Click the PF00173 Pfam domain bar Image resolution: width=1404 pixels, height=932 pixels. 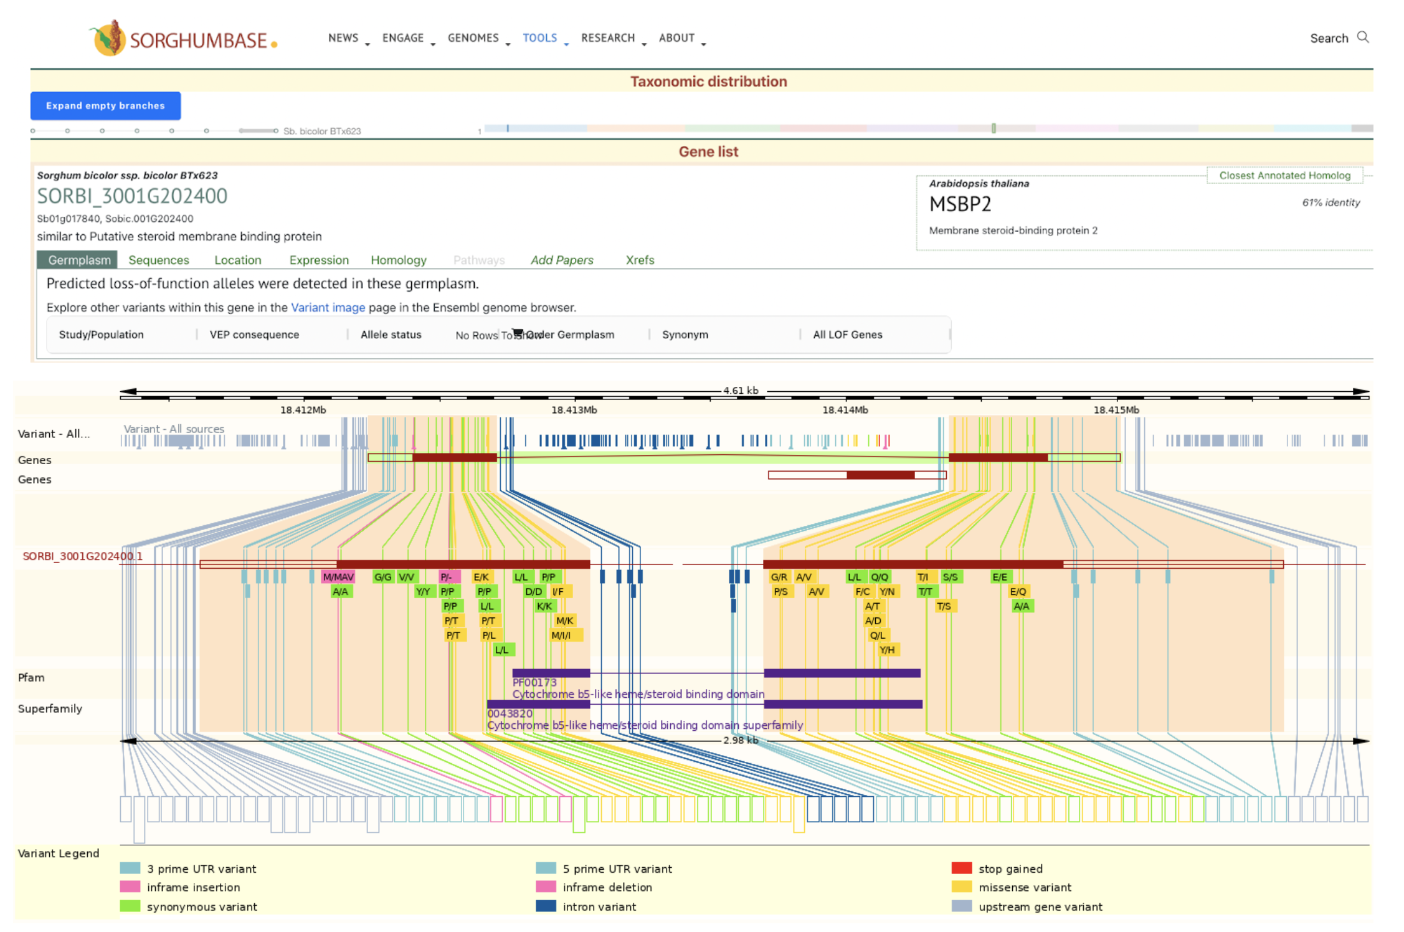(x=551, y=673)
